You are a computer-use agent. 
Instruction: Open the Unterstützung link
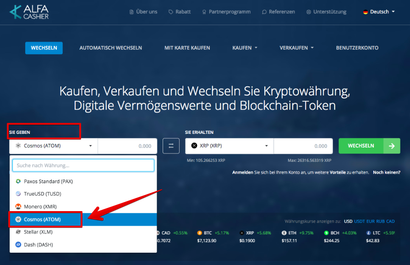click(x=326, y=12)
